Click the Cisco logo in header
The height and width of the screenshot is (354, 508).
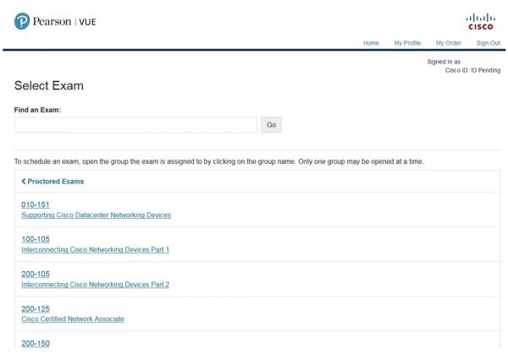point(480,21)
